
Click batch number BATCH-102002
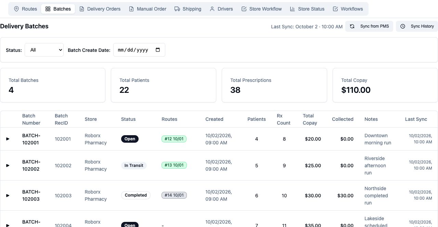[31, 166]
